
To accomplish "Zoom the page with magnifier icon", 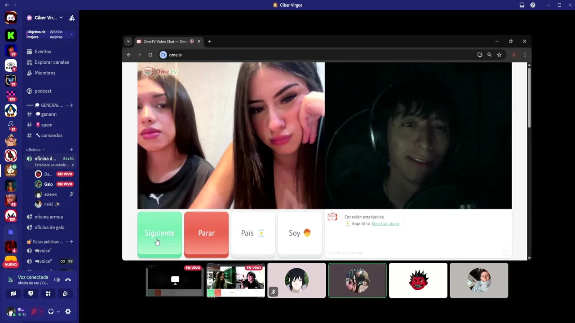I will click(490, 55).
